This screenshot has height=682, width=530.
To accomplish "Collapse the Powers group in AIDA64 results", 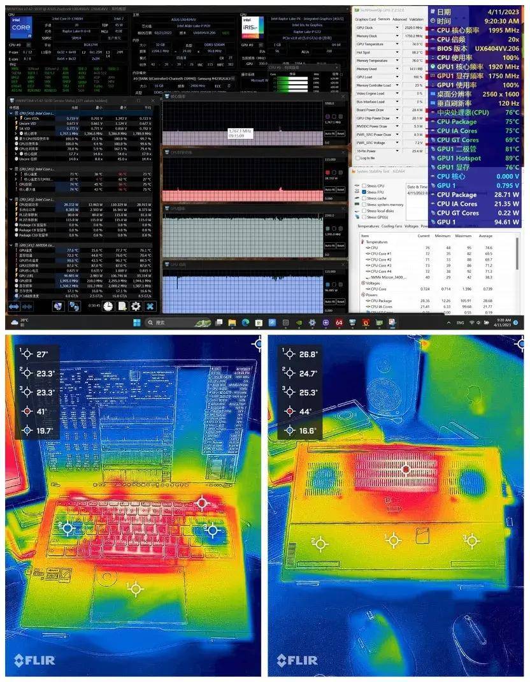I will click(x=363, y=294).
